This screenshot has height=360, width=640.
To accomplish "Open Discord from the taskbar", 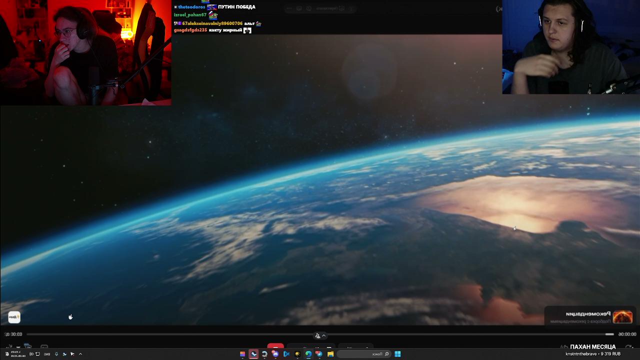I will (x=275, y=354).
